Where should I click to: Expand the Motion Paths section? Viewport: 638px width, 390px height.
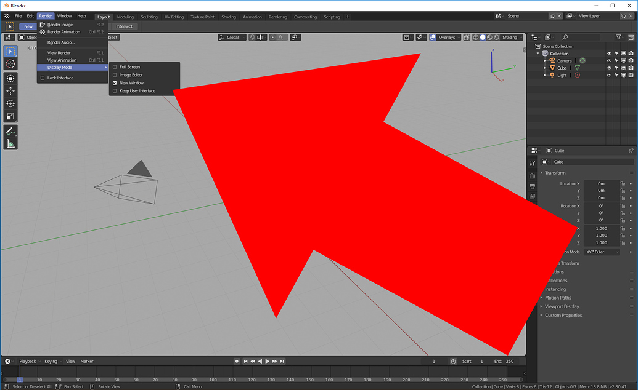click(559, 298)
